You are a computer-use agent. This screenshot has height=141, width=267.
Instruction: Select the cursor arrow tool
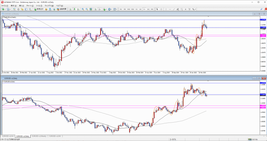coord(157,9)
